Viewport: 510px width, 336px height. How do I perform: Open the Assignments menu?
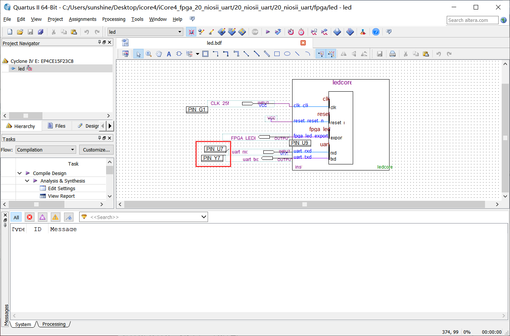(82, 19)
